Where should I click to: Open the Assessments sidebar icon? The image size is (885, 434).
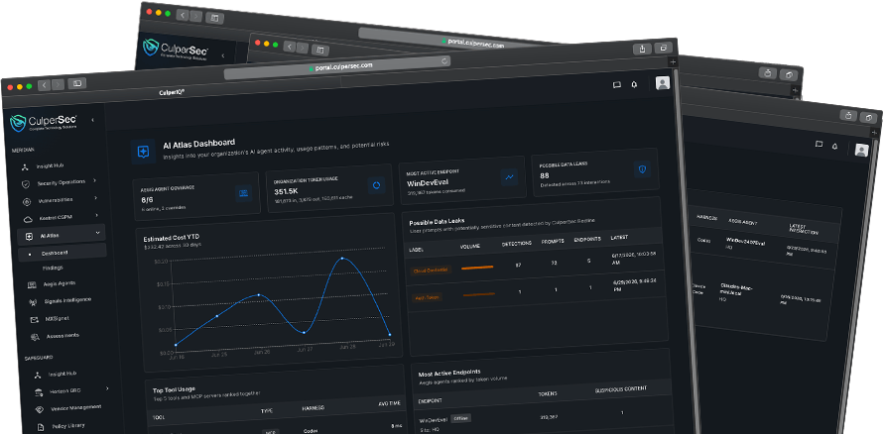coord(35,337)
